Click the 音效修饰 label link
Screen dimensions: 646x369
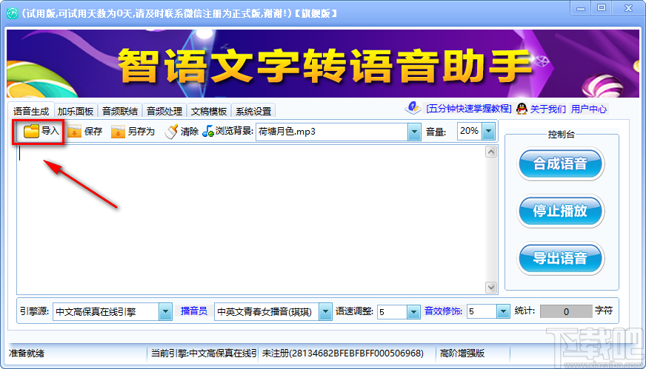click(443, 311)
